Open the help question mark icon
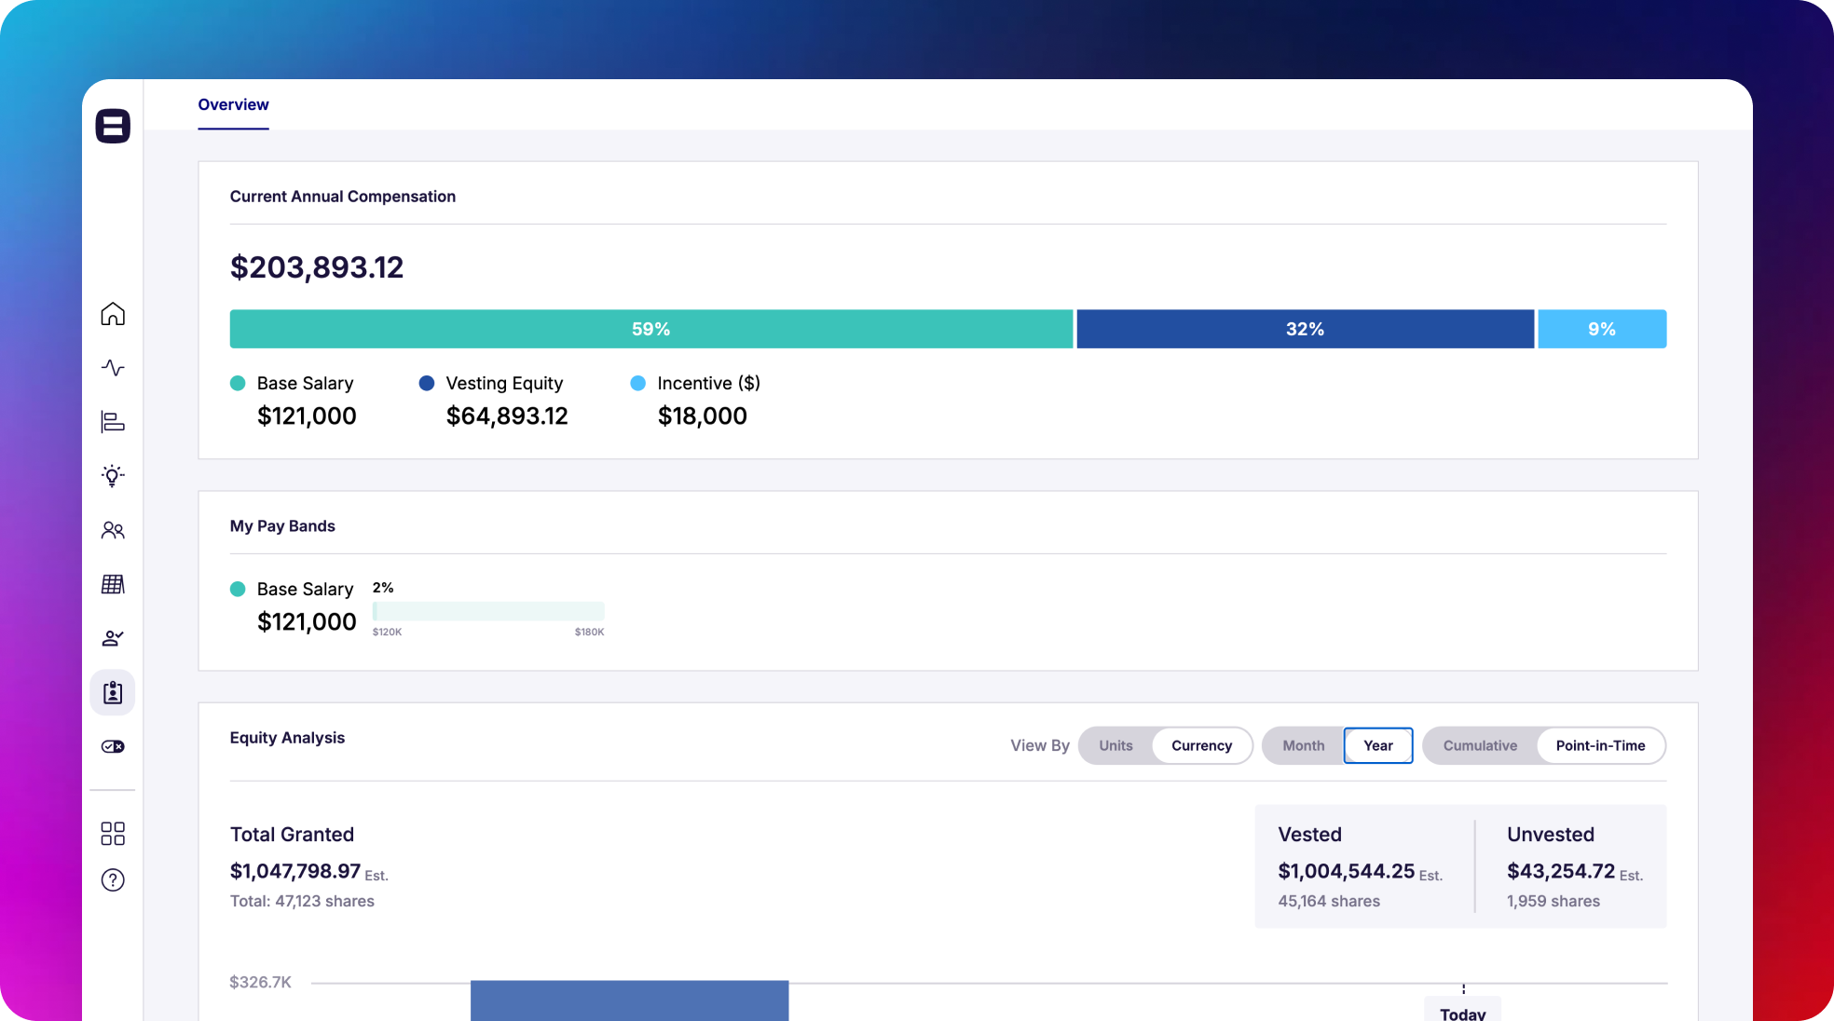The height and width of the screenshot is (1021, 1834). [x=113, y=879]
